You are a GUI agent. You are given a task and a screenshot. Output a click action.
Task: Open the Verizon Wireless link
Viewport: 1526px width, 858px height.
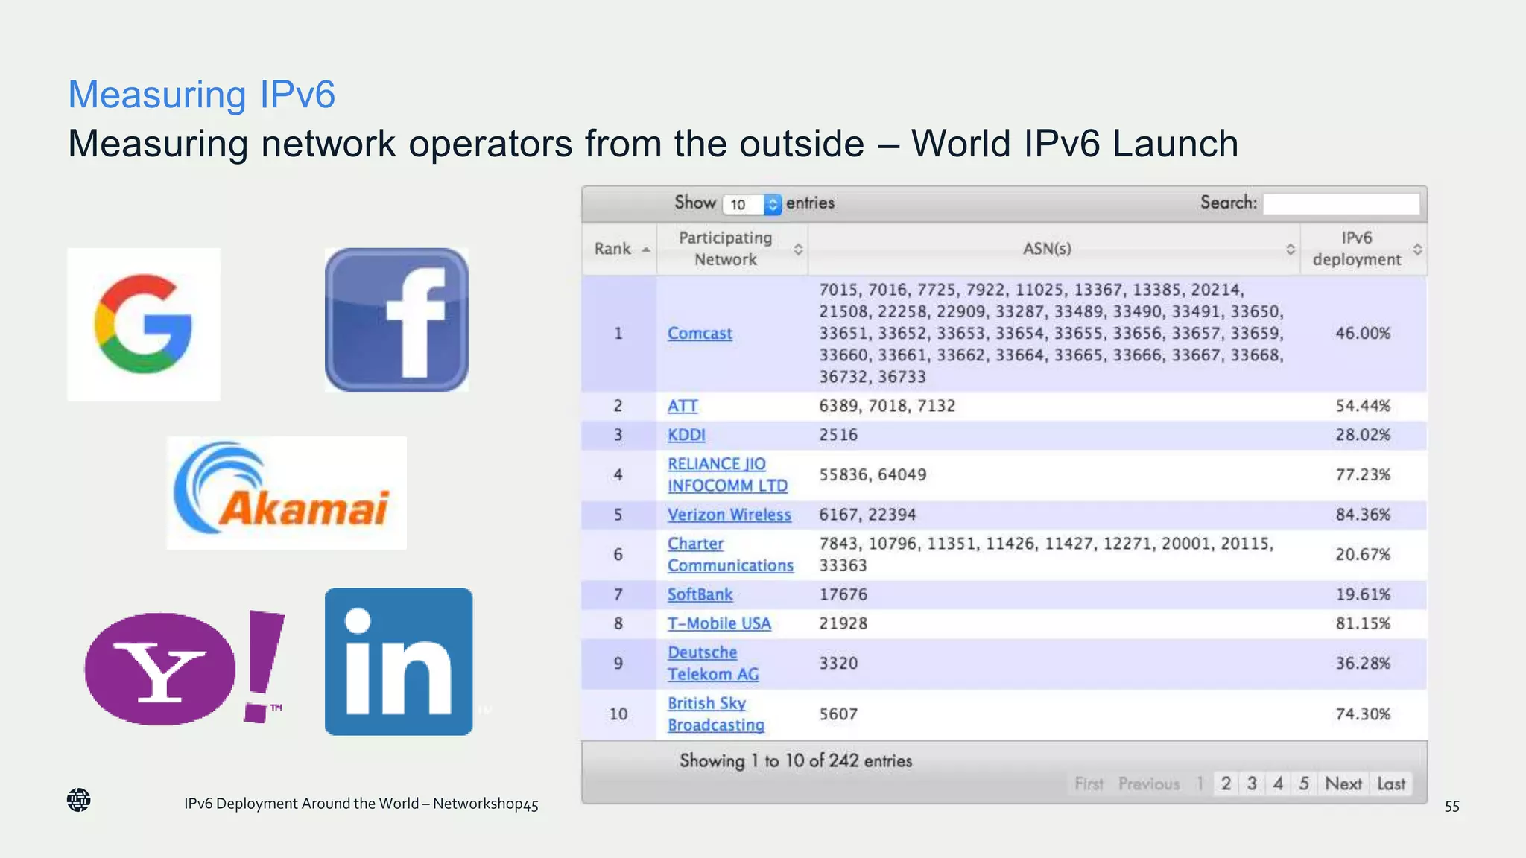[729, 515]
